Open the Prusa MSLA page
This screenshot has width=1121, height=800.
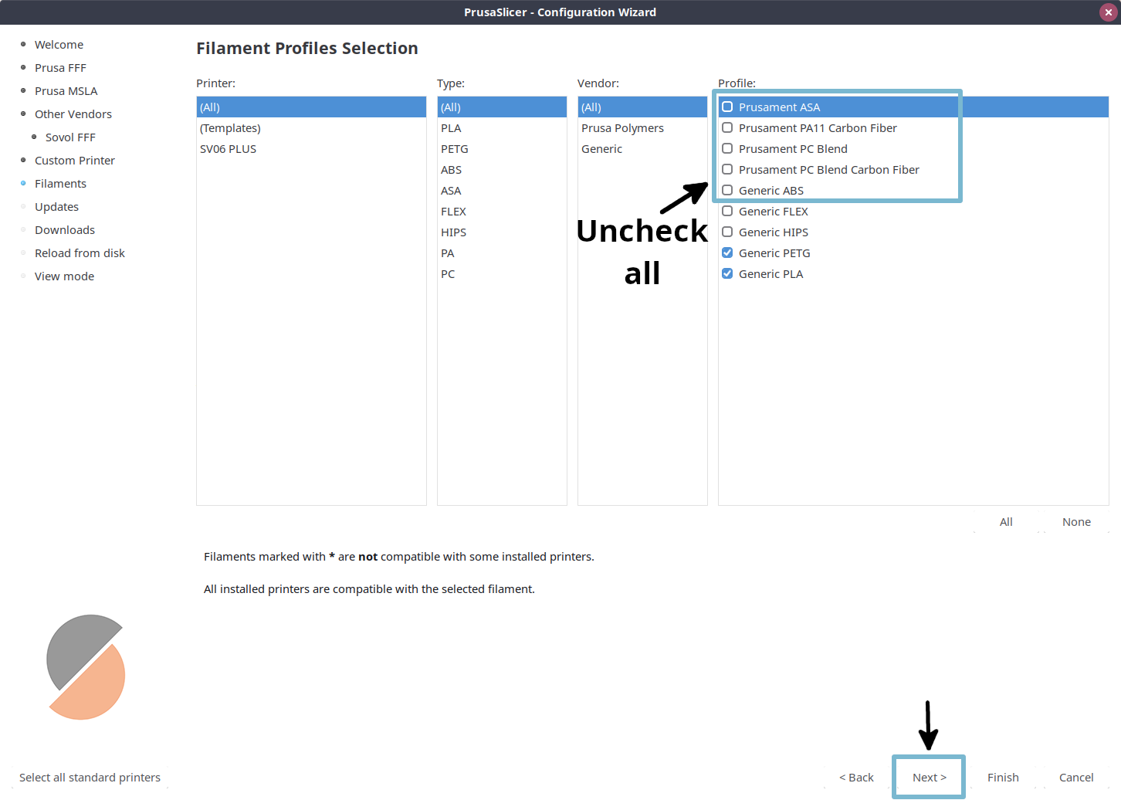click(x=66, y=91)
